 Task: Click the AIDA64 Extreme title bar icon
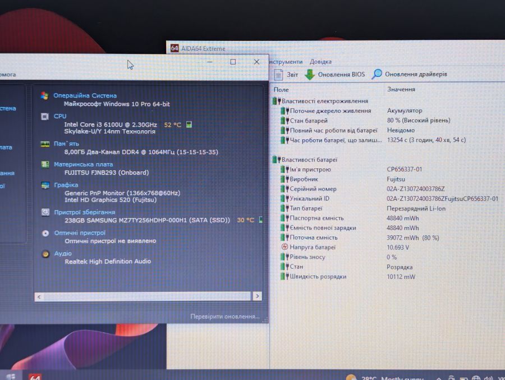tap(175, 48)
